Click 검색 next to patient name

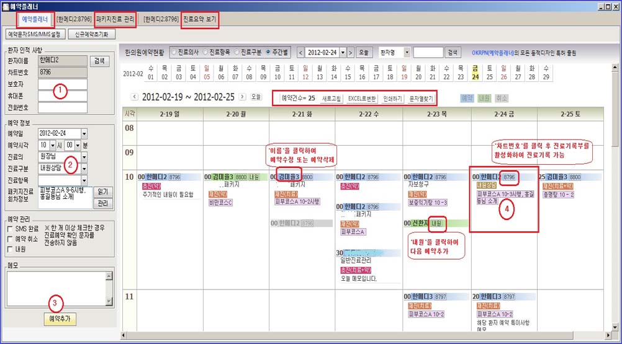click(99, 61)
